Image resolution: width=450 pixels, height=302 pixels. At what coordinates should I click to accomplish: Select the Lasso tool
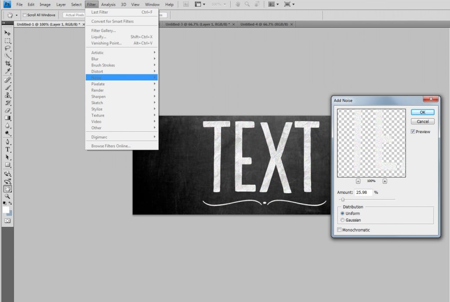click(7, 48)
